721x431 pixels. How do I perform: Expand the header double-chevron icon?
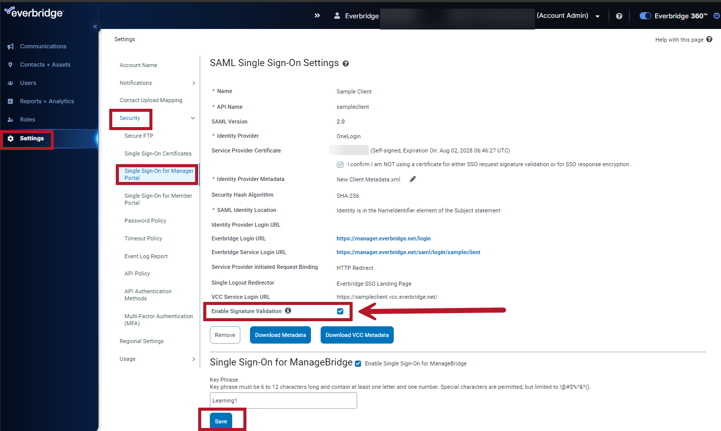click(317, 16)
